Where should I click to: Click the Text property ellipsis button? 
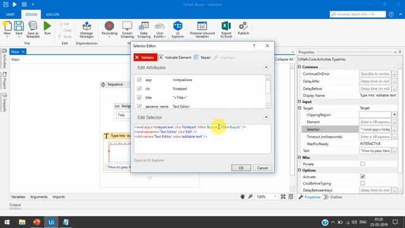pos(394,151)
